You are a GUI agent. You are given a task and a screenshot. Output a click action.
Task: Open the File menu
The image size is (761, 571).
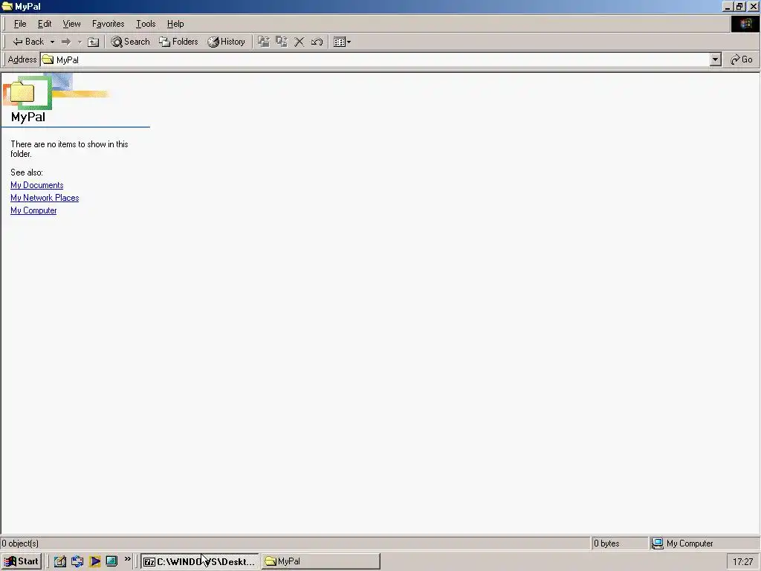[x=20, y=24]
